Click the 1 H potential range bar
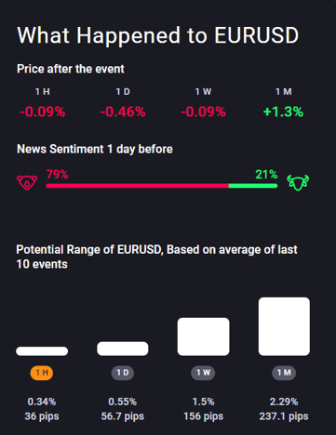Viewport: 336px width, 435px height. [x=42, y=351]
